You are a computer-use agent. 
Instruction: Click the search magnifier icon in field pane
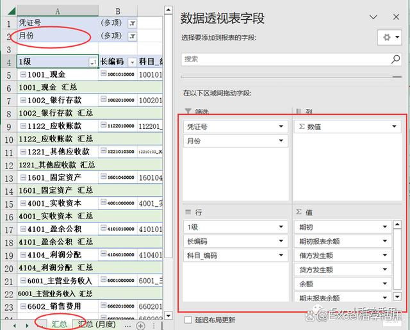point(395,60)
